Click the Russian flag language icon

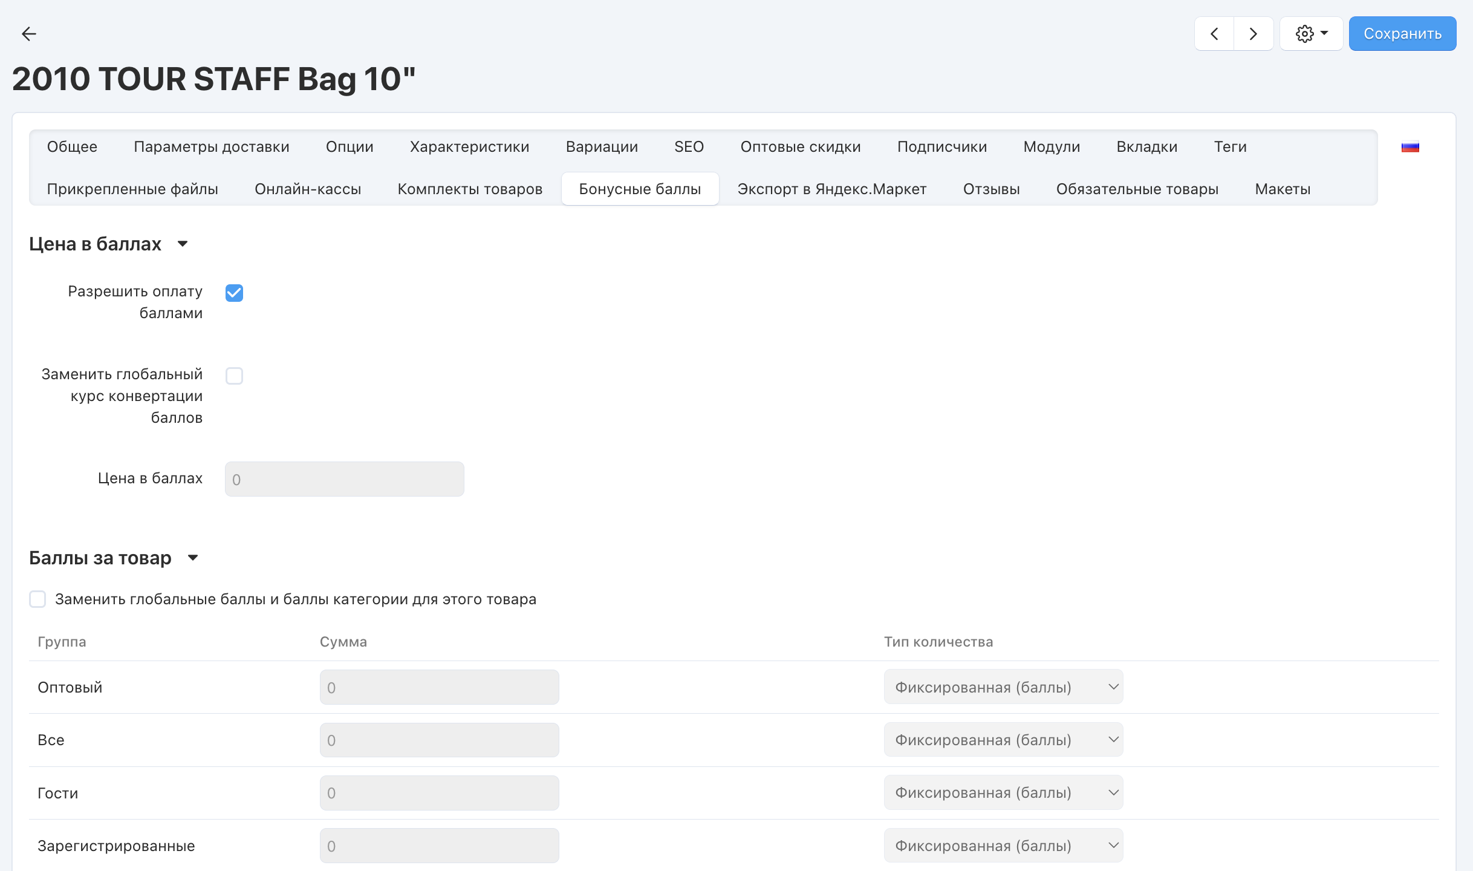tap(1410, 147)
